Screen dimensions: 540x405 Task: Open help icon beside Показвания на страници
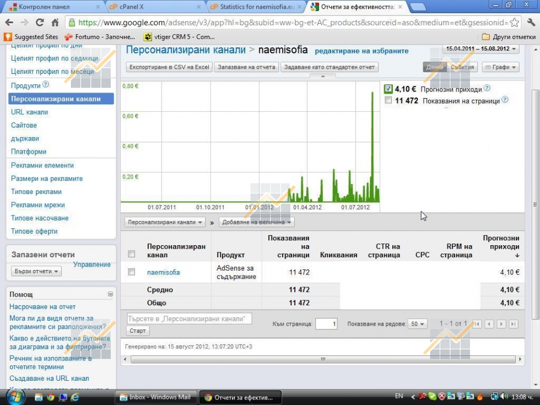505,100
